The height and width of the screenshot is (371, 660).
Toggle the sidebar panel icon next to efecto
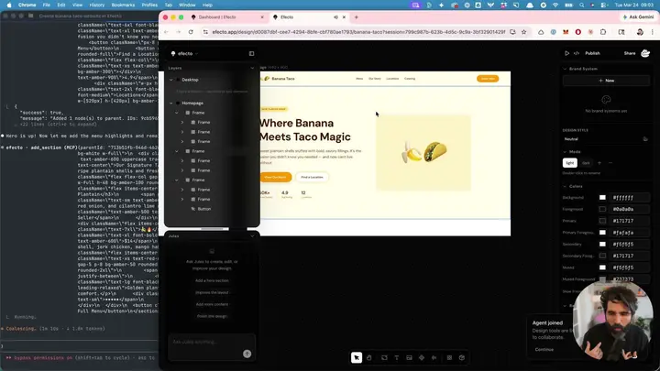click(251, 53)
